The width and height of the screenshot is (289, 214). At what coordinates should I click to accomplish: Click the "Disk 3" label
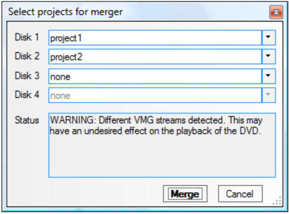pyautogui.click(x=27, y=75)
